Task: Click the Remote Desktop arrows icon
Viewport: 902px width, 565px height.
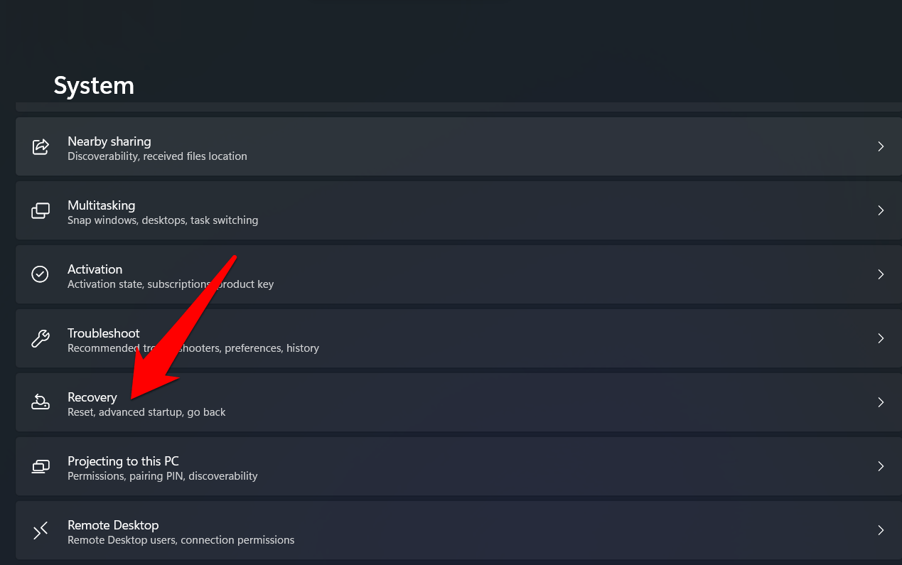Action: [x=41, y=530]
